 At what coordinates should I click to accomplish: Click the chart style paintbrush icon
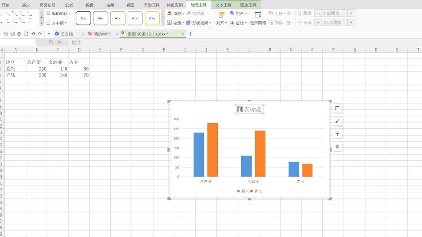pyautogui.click(x=338, y=121)
